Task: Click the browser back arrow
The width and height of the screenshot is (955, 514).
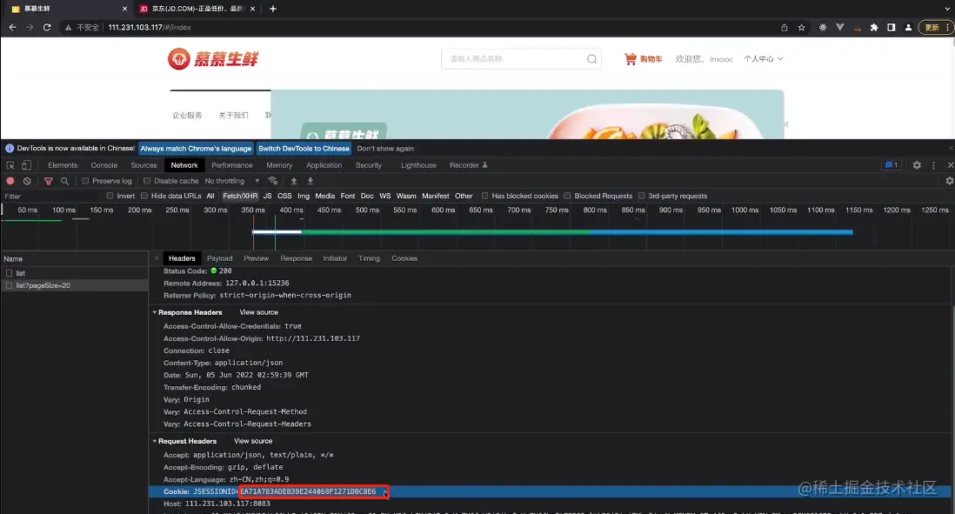Action: pyautogui.click(x=12, y=28)
